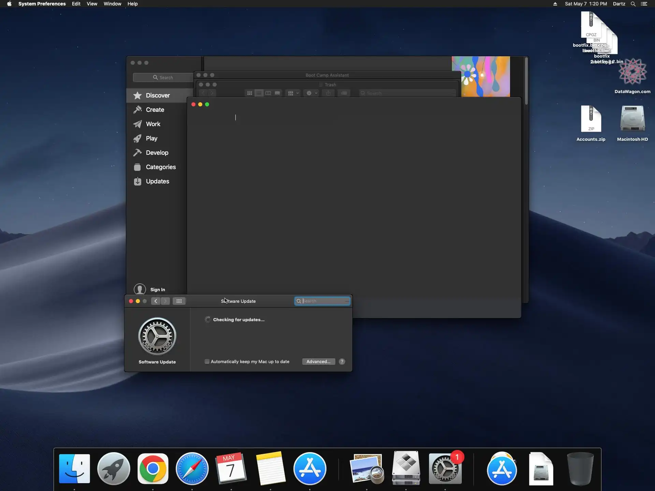
Task: Open the View menu in menu bar
Action: pos(92,4)
